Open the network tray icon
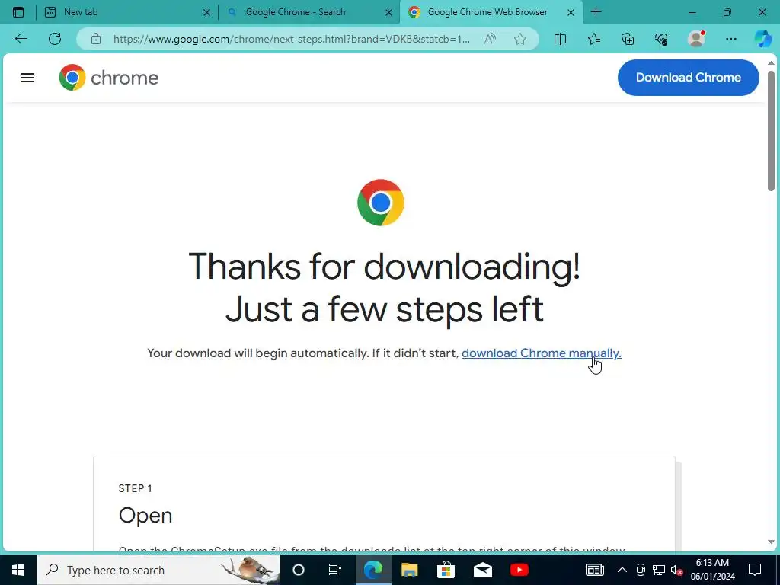 coord(659,570)
